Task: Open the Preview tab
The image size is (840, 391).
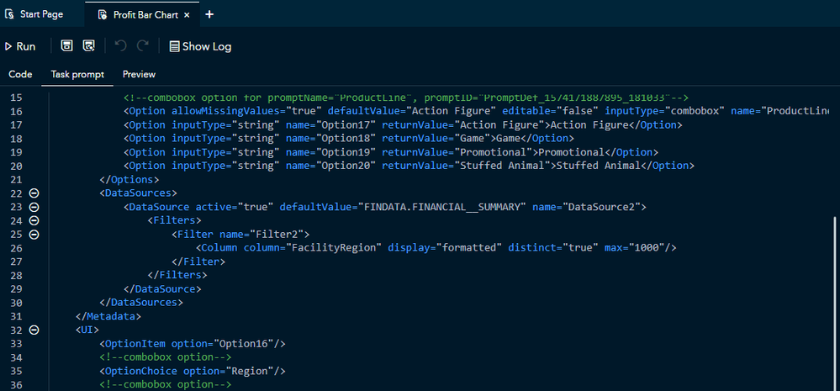Action: [139, 74]
